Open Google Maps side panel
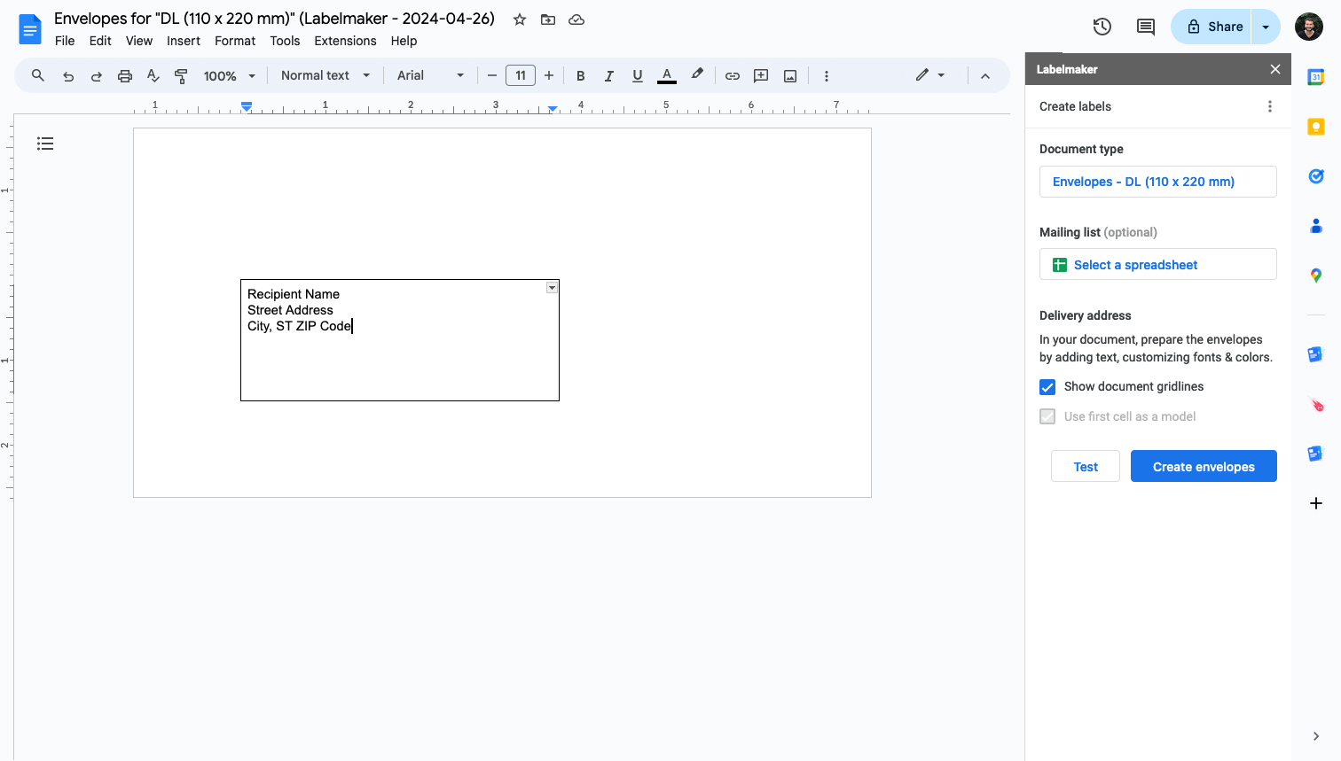Viewport: 1341px width, 761px height. (x=1315, y=275)
